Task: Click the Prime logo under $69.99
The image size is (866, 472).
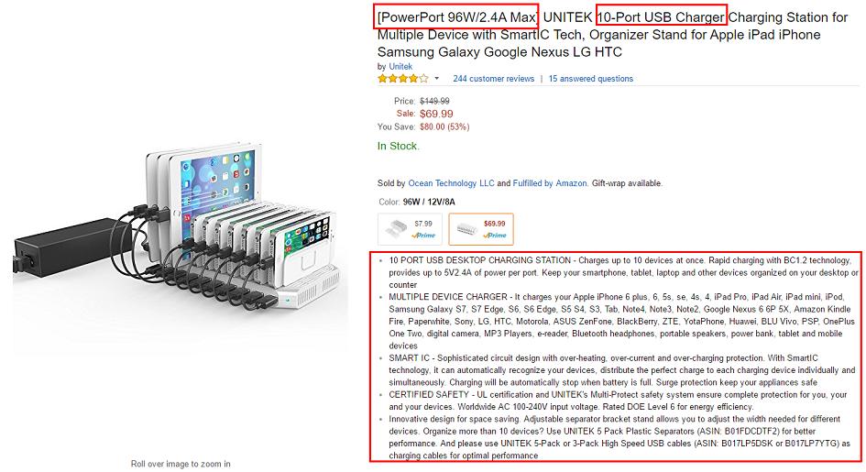Action: click(494, 236)
